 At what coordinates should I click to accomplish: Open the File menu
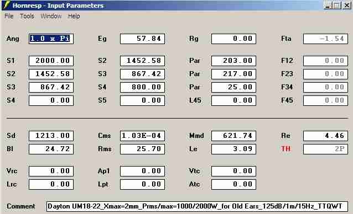pyautogui.click(x=9, y=16)
